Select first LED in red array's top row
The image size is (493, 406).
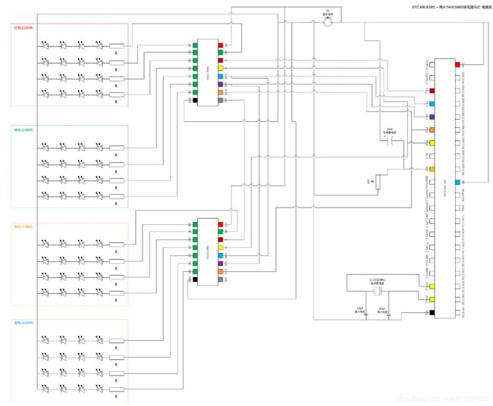[46, 45]
